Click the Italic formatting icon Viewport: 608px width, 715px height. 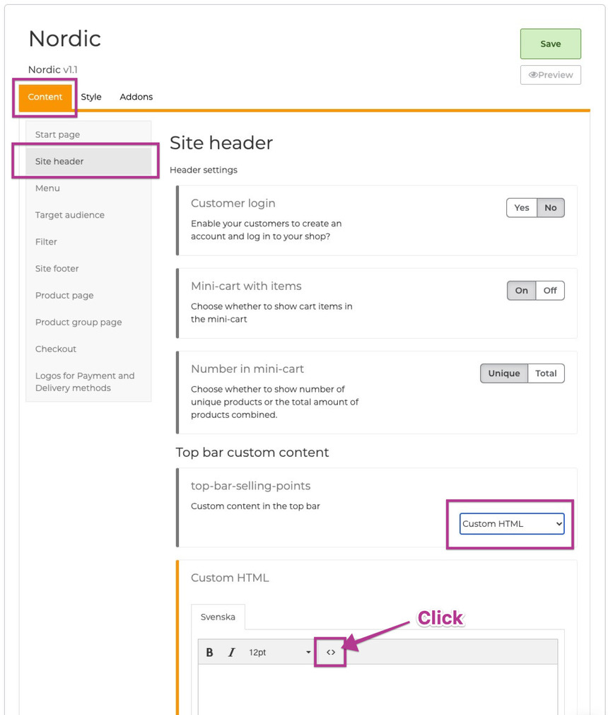coord(231,652)
